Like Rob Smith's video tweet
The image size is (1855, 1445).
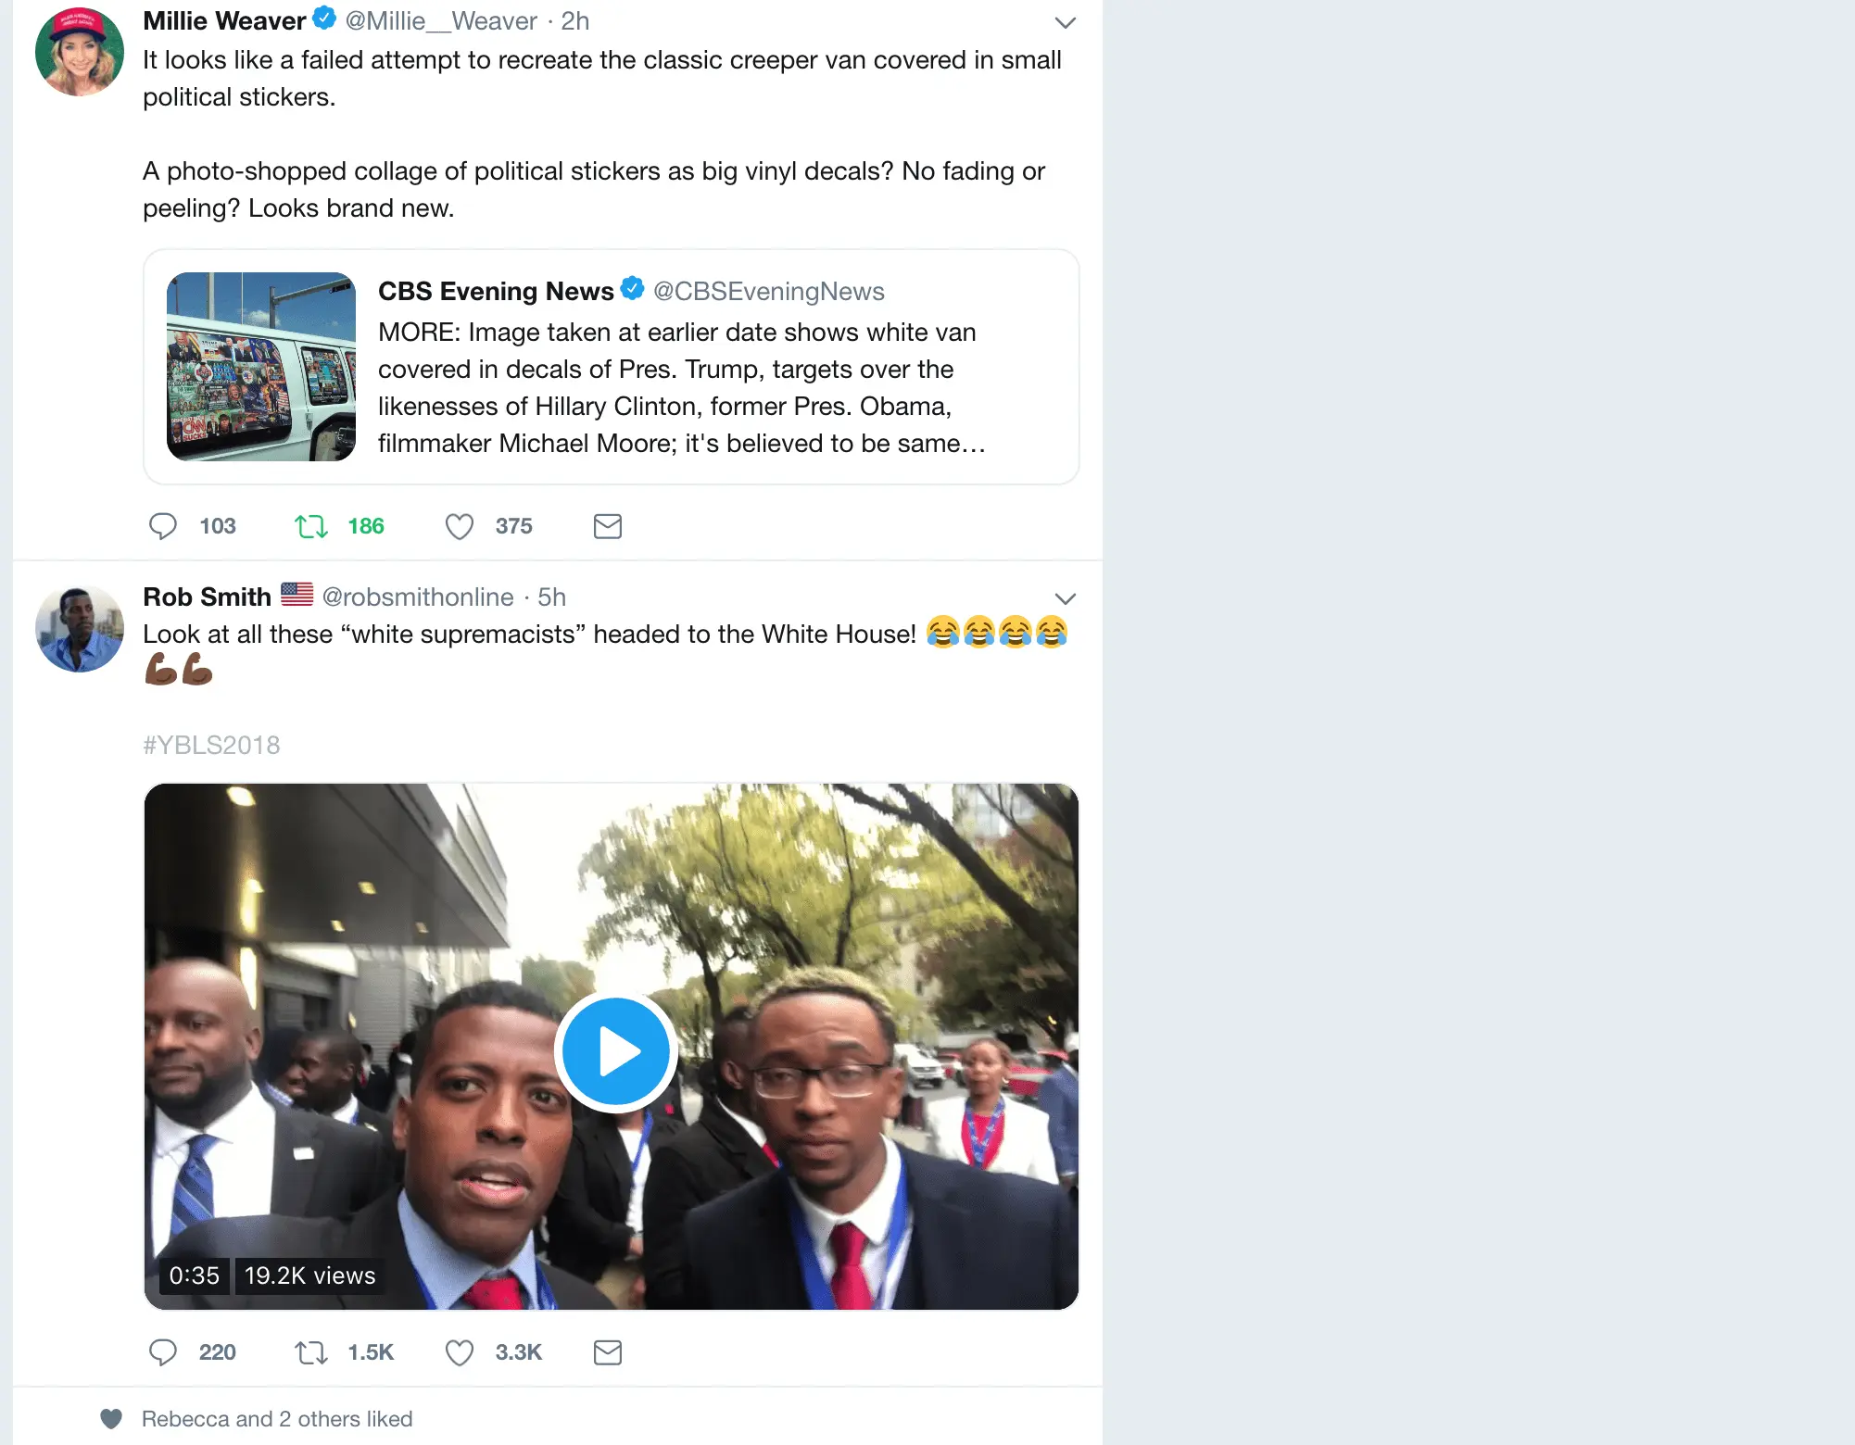tap(459, 1352)
